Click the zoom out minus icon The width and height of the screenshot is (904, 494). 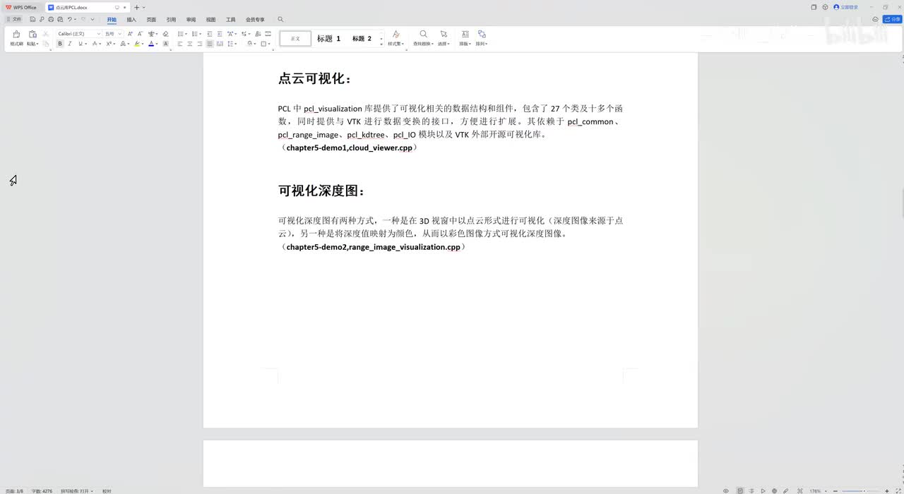point(837,490)
